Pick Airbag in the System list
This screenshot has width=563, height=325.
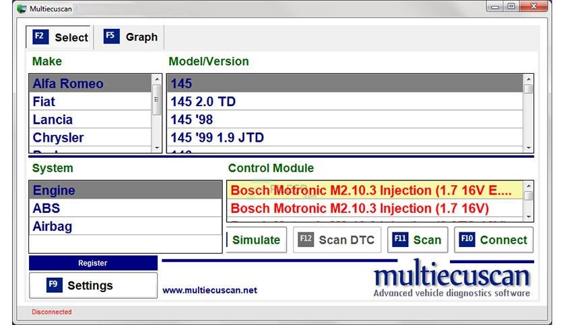126,226
